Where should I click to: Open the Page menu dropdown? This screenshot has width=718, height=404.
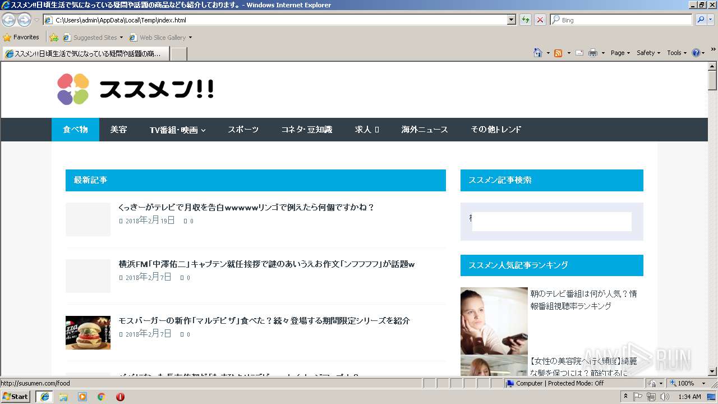point(620,53)
